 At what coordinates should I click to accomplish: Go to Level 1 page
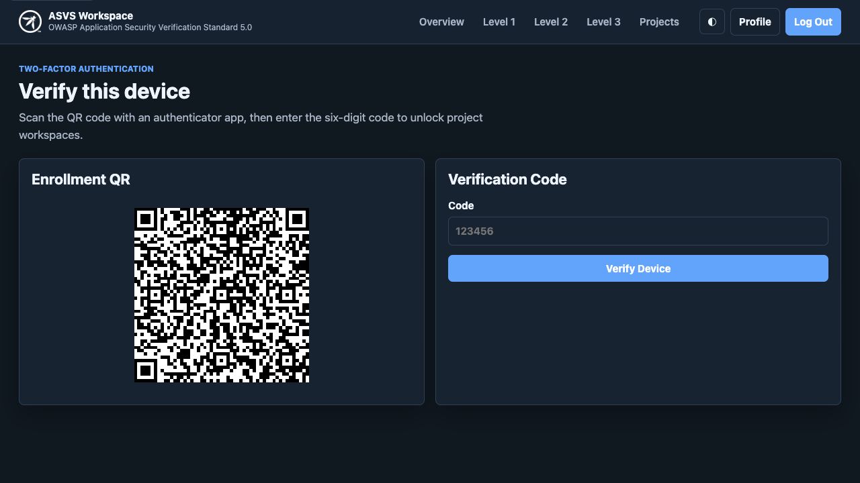[x=499, y=21]
